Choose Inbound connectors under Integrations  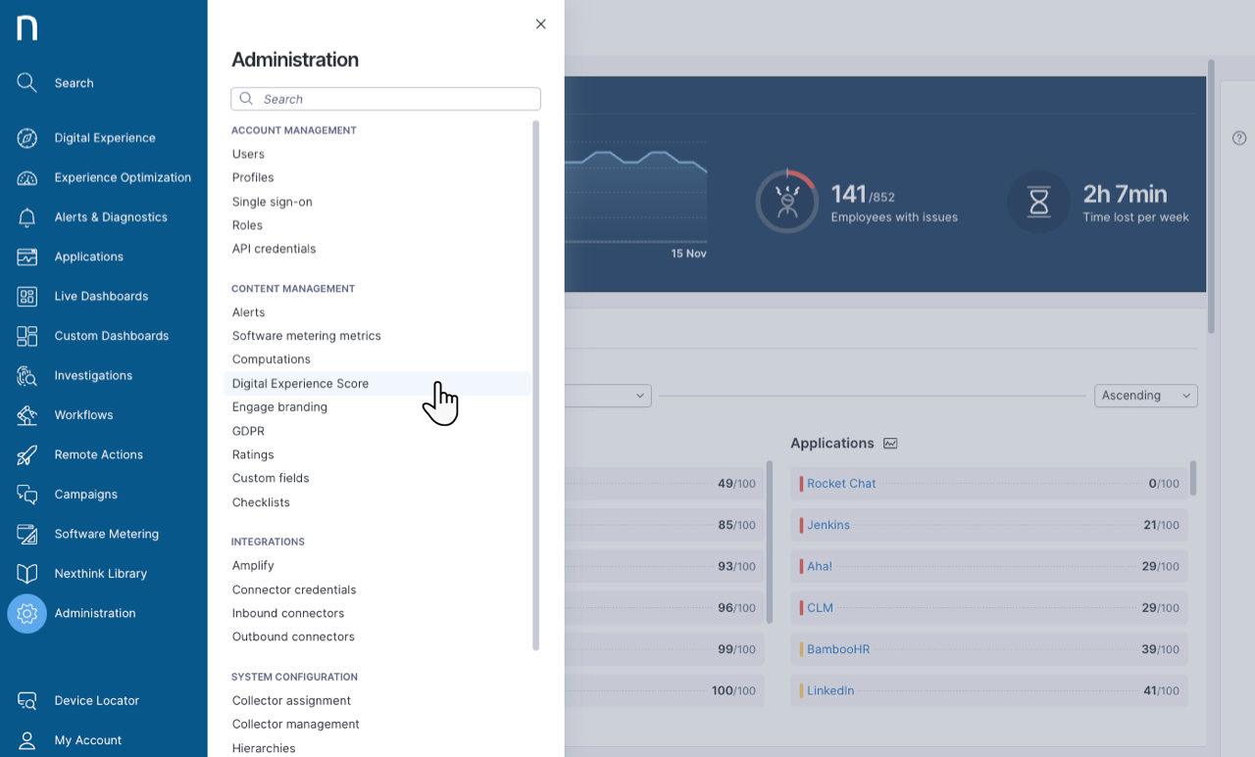tap(288, 613)
